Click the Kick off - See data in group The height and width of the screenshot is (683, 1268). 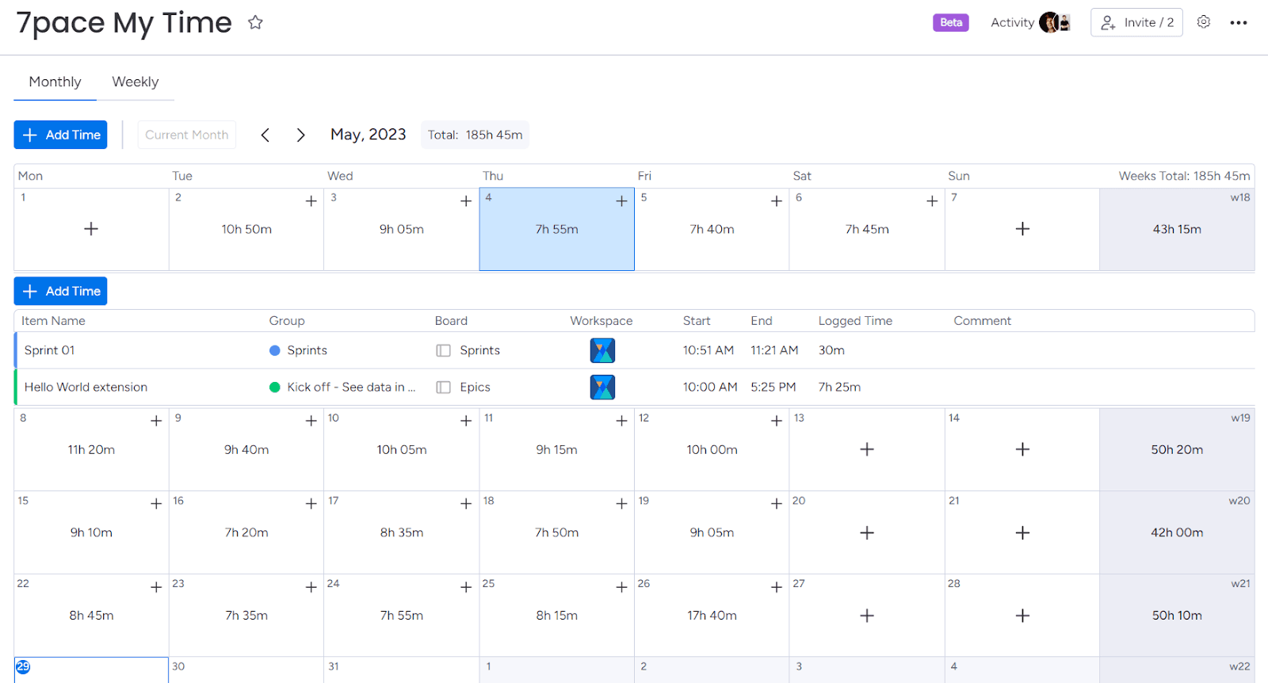point(351,387)
